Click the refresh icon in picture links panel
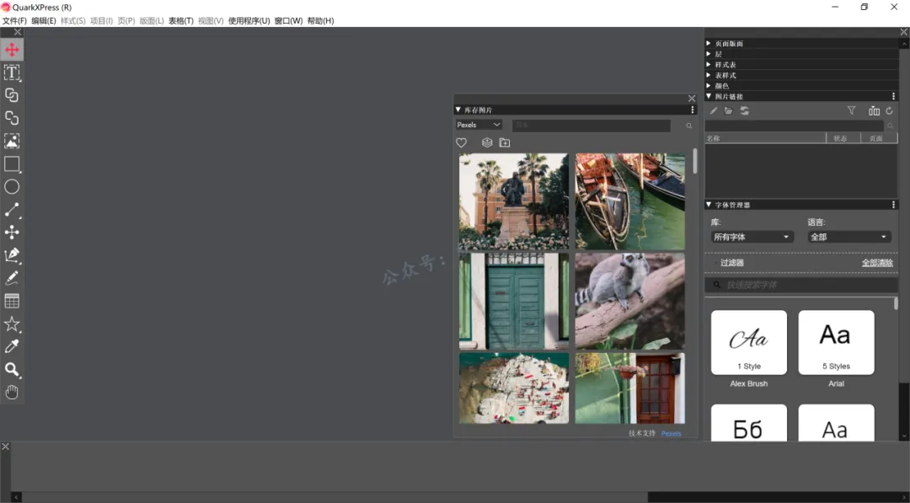Image resolution: width=910 pixels, height=503 pixels. coord(889,111)
